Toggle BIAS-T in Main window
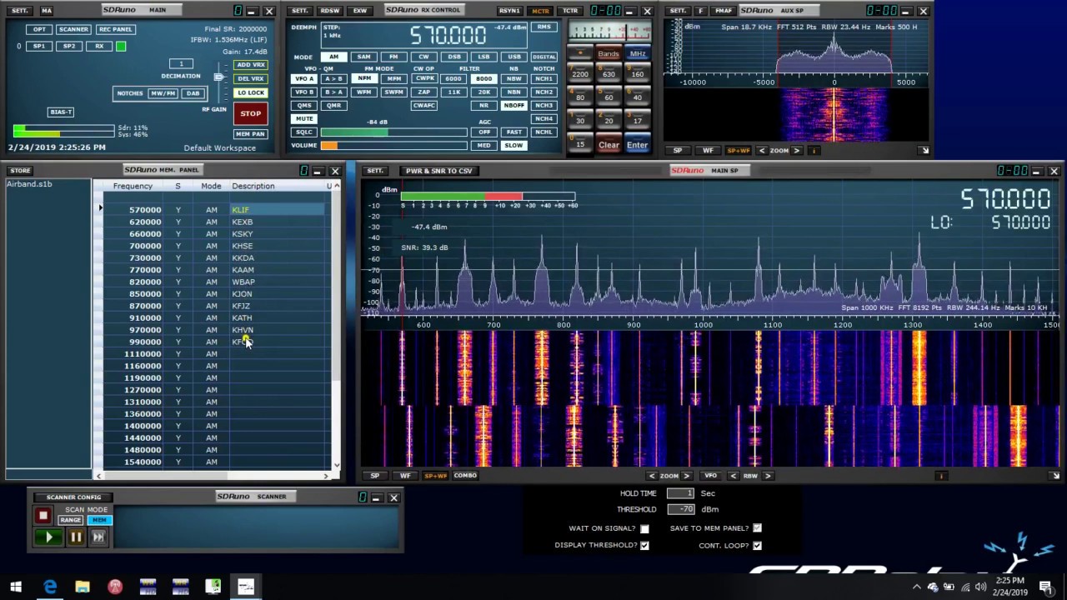 coord(61,112)
